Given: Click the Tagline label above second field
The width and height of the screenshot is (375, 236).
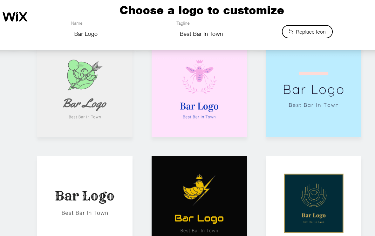Looking at the screenshot, I should pos(183,23).
